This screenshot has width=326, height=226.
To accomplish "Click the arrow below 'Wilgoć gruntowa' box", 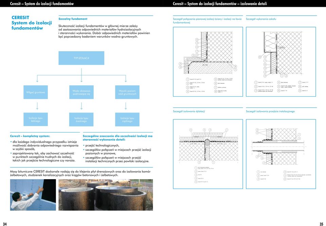I will (37, 106).
